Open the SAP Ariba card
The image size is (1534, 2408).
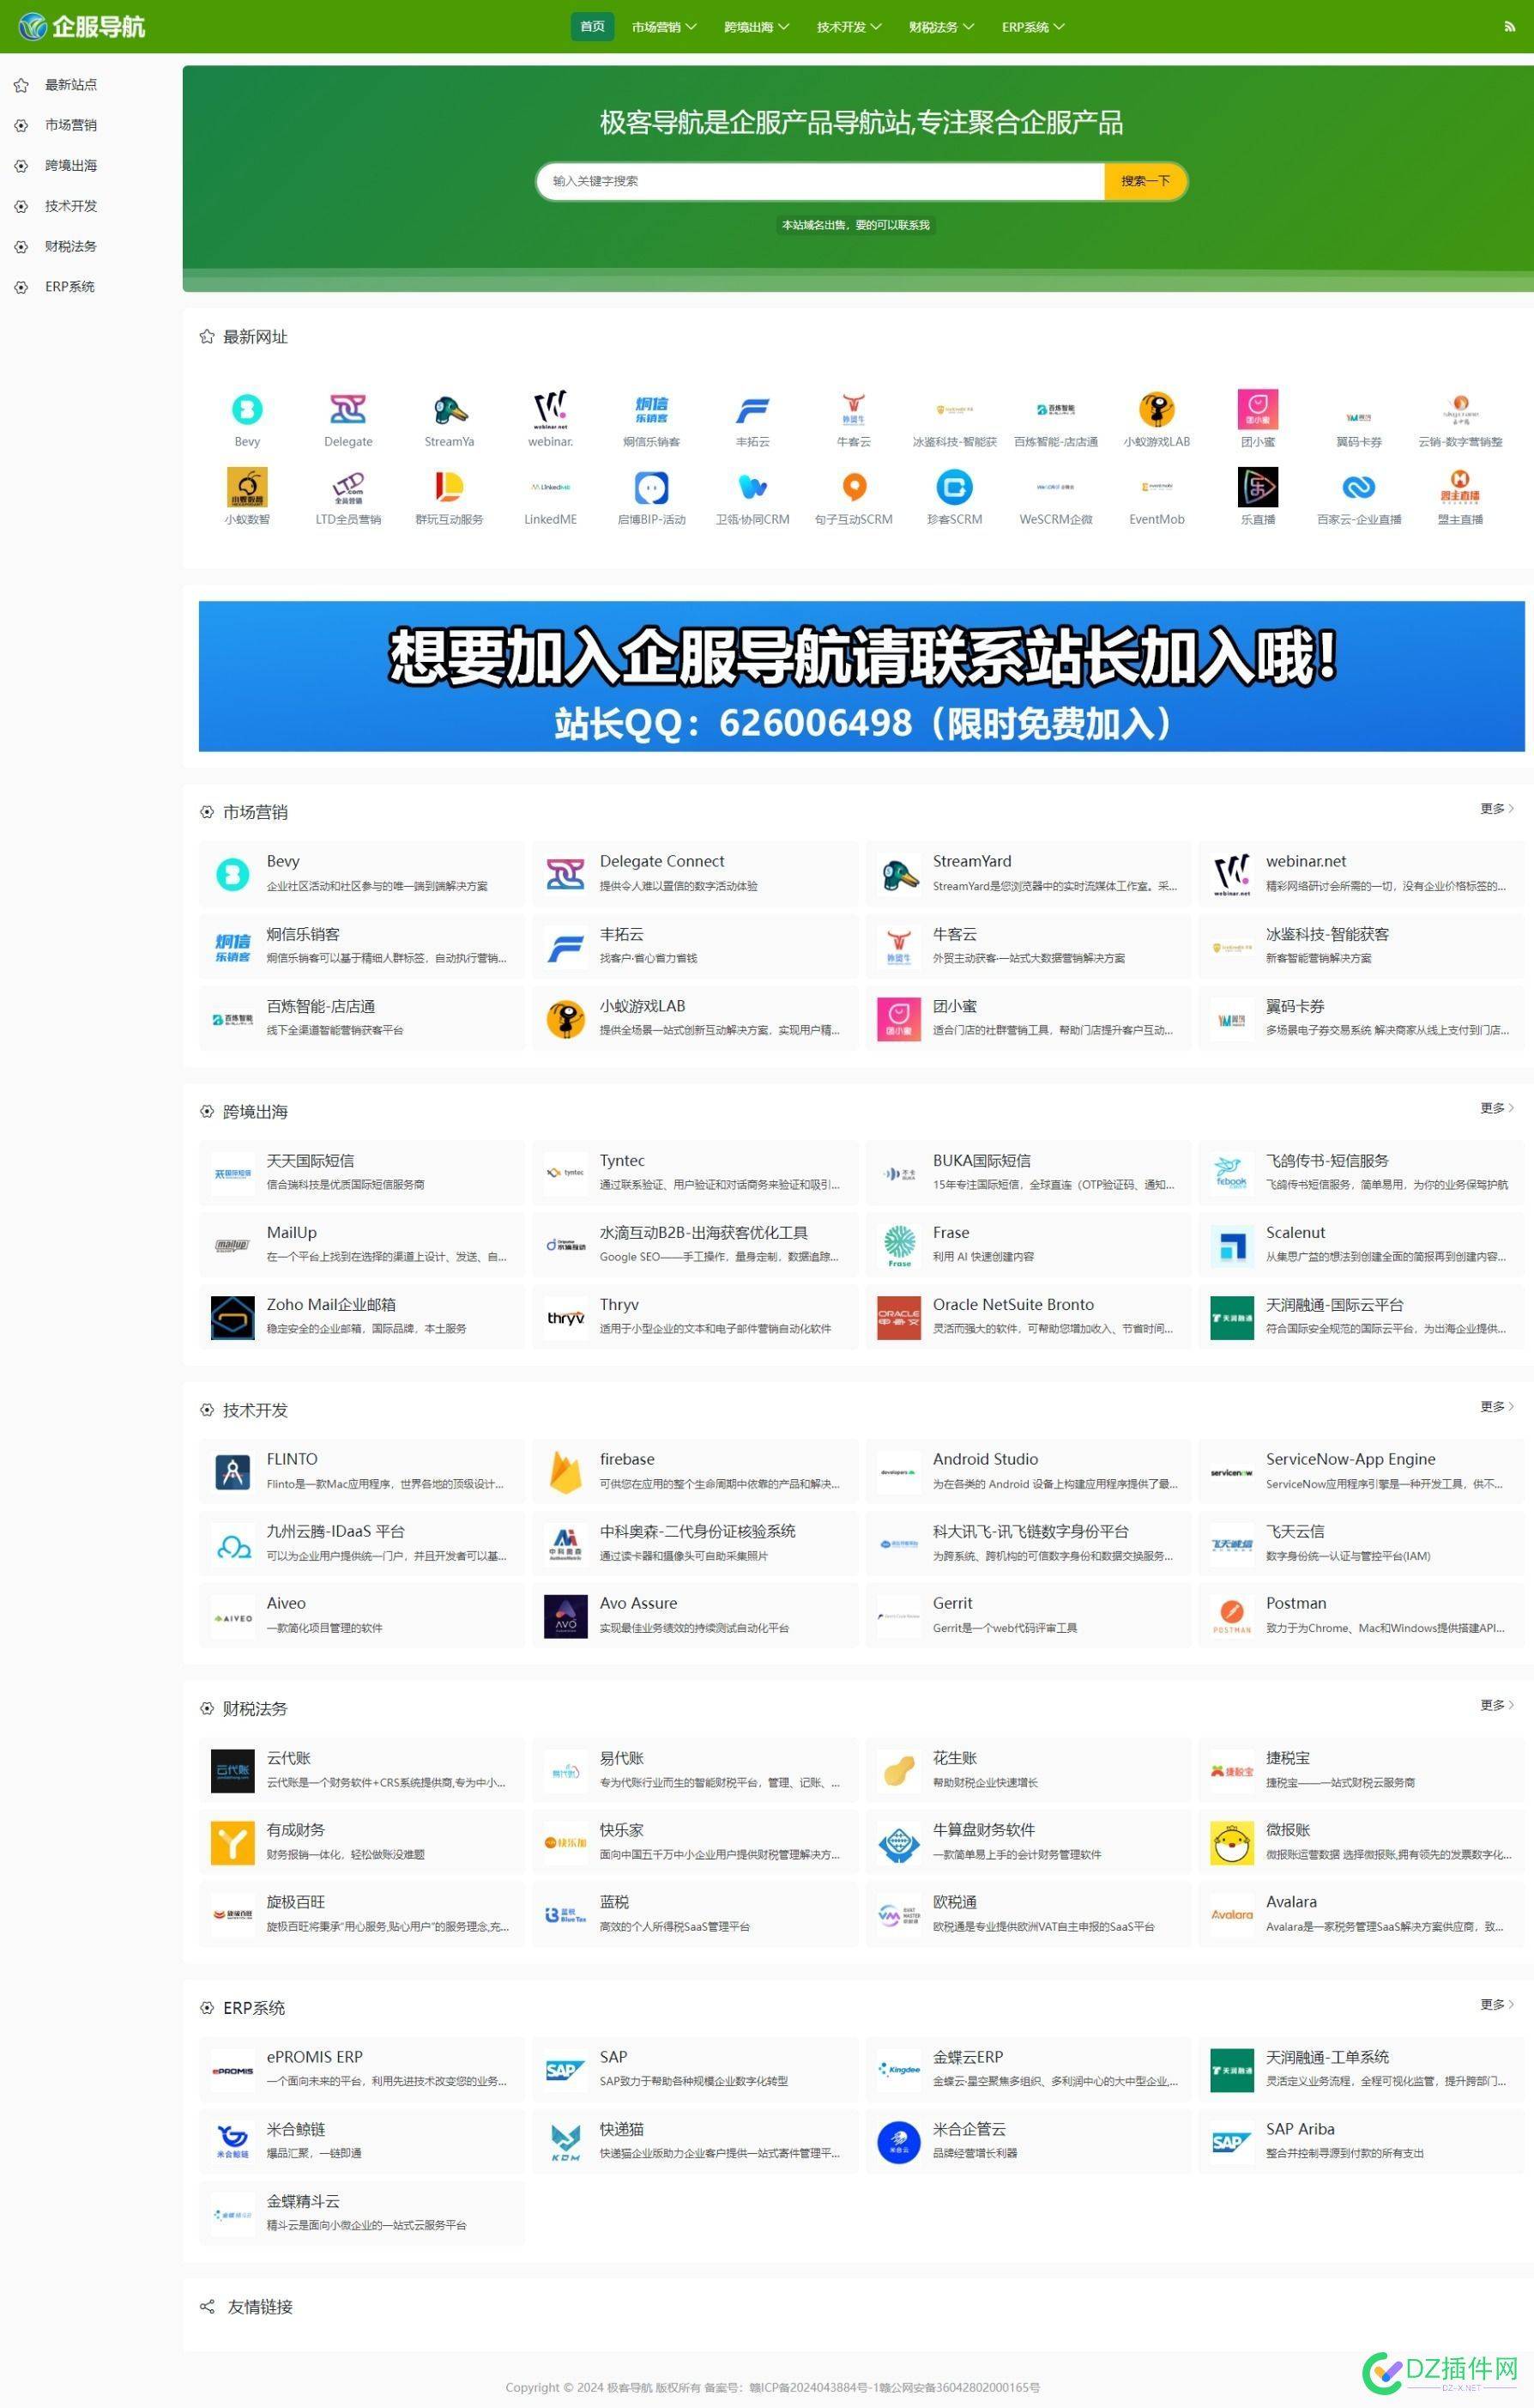pos(1361,2141)
